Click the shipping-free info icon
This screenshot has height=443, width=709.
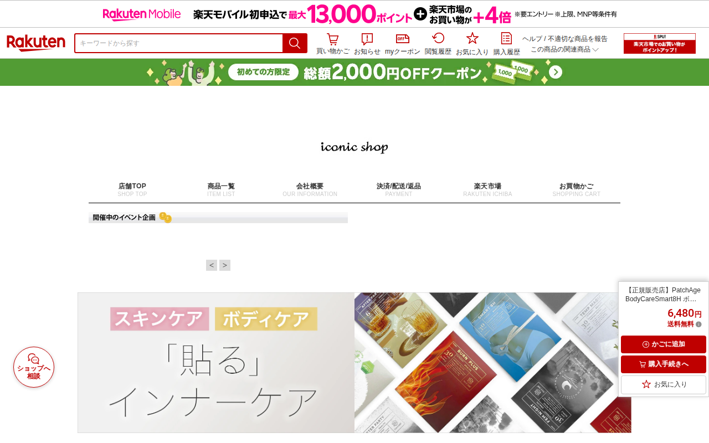click(698, 324)
